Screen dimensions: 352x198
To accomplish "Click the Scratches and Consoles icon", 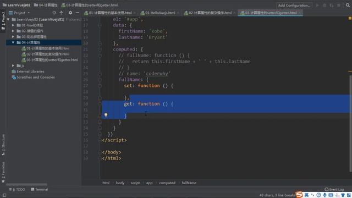I will [x=14, y=77].
